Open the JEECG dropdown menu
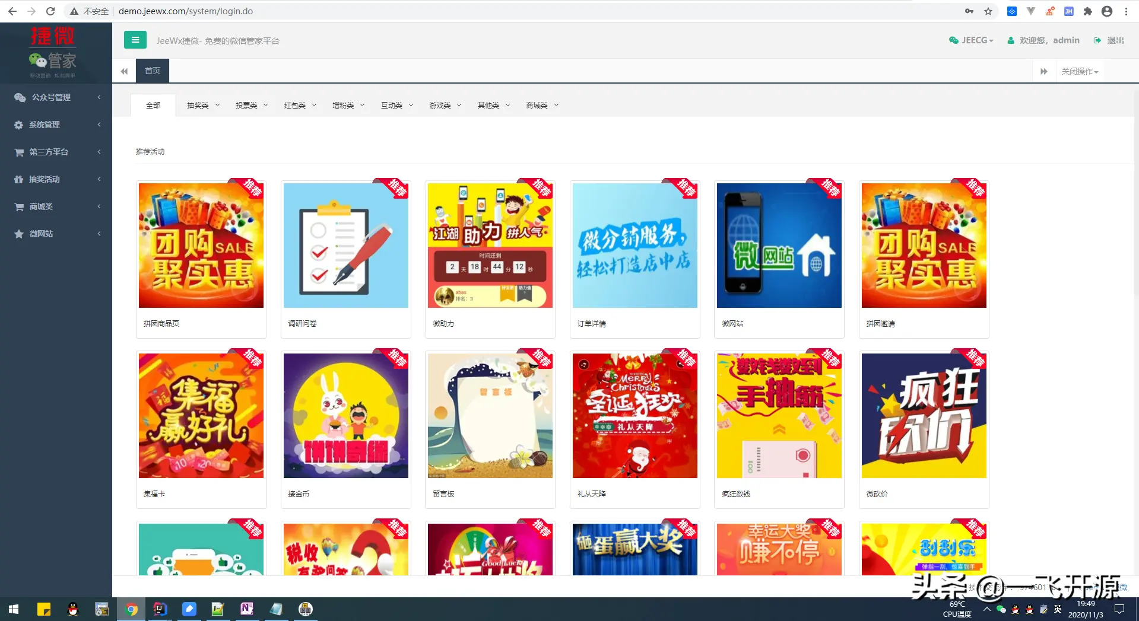The width and height of the screenshot is (1139, 621). tap(972, 40)
